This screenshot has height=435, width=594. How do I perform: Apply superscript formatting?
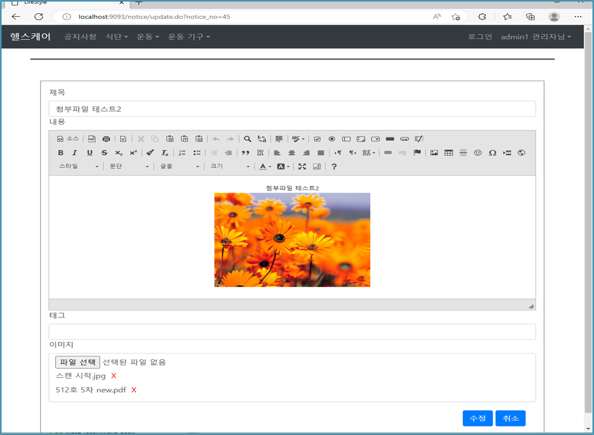[133, 153]
